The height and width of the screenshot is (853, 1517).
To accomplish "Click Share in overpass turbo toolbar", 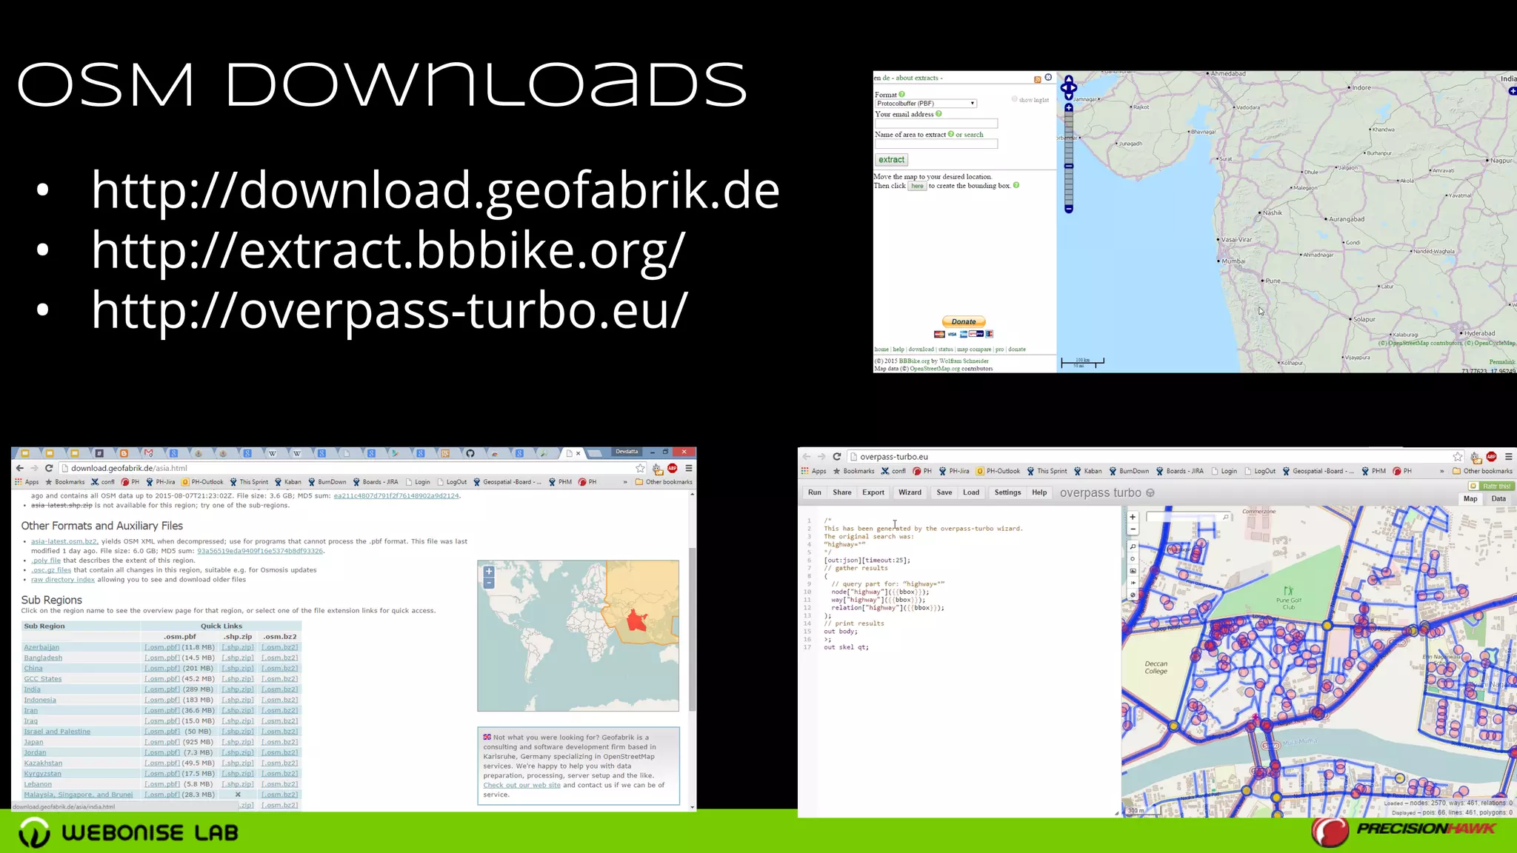I will click(x=842, y=492).
